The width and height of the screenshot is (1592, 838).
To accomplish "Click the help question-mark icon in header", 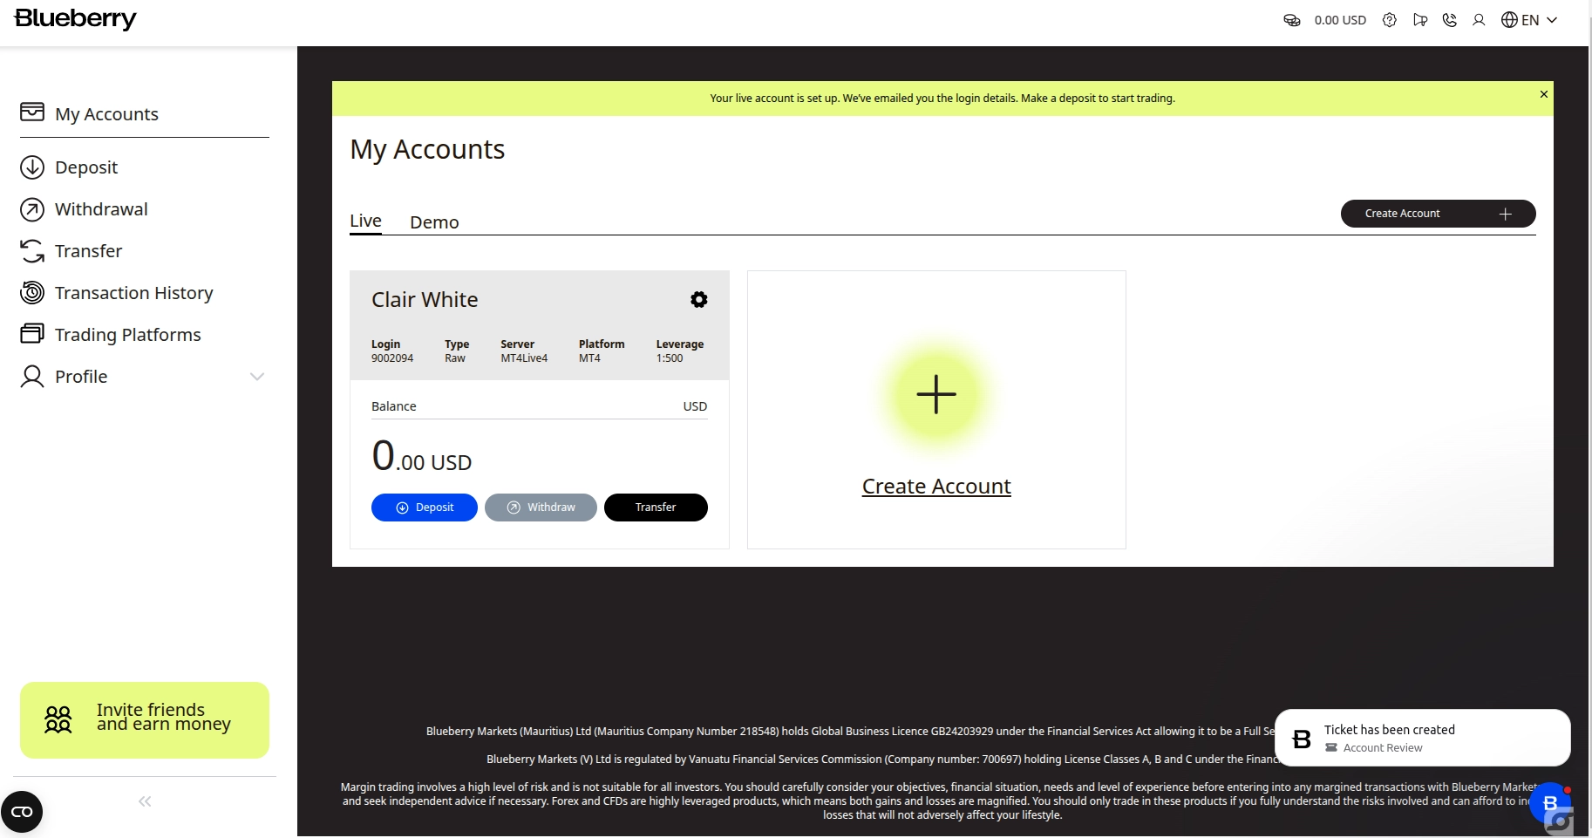I will tap(1390, 20).
